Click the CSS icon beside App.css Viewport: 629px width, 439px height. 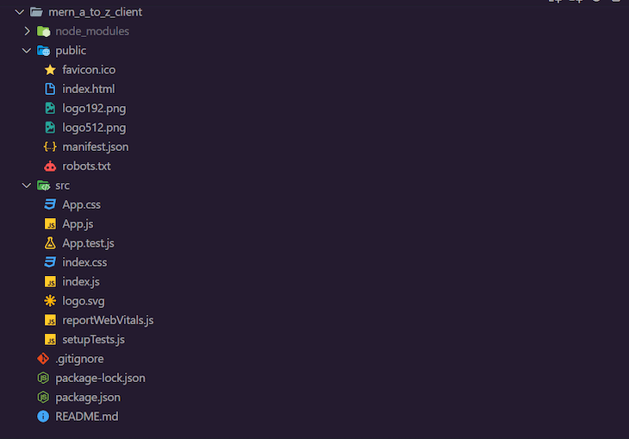pos(50,205)
